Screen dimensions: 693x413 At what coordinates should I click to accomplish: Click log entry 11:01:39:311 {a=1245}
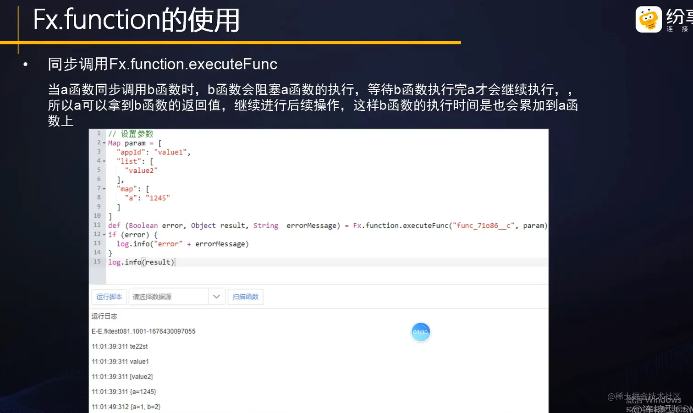tap(124, 392)
